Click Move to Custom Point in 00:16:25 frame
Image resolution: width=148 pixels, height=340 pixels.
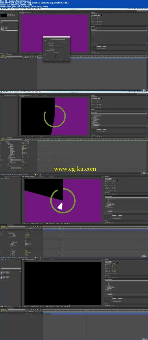tap(117, 301)
